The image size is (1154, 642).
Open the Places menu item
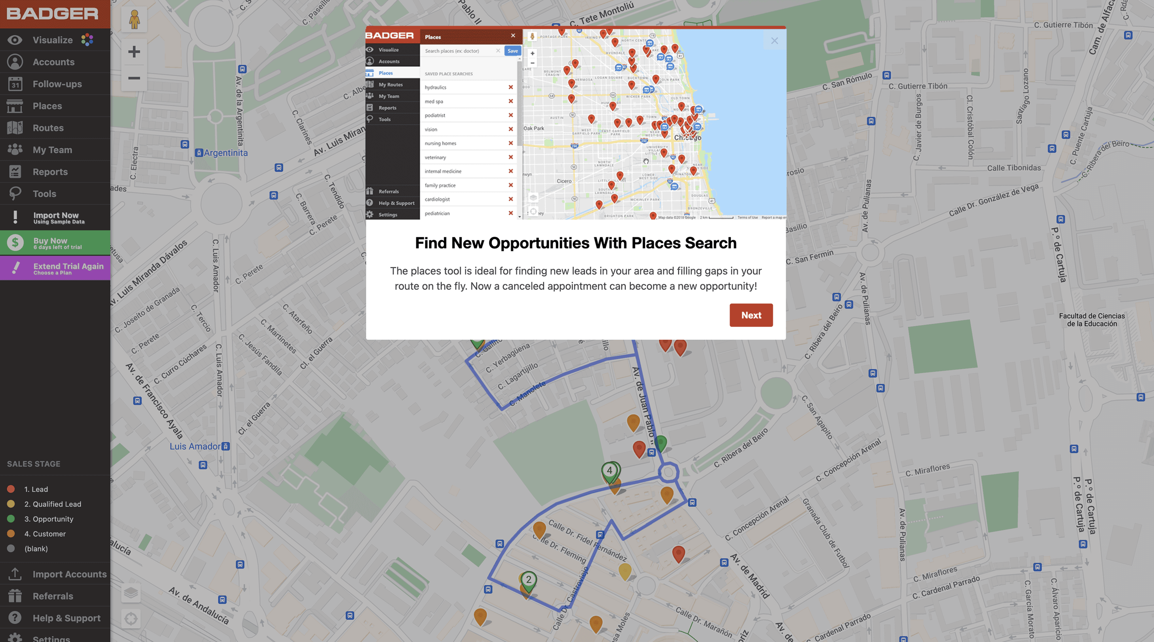click(47, 106)
